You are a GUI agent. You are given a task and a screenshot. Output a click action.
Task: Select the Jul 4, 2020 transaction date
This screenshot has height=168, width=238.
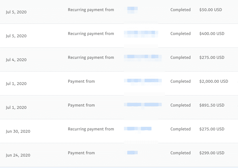pos(16,60)
